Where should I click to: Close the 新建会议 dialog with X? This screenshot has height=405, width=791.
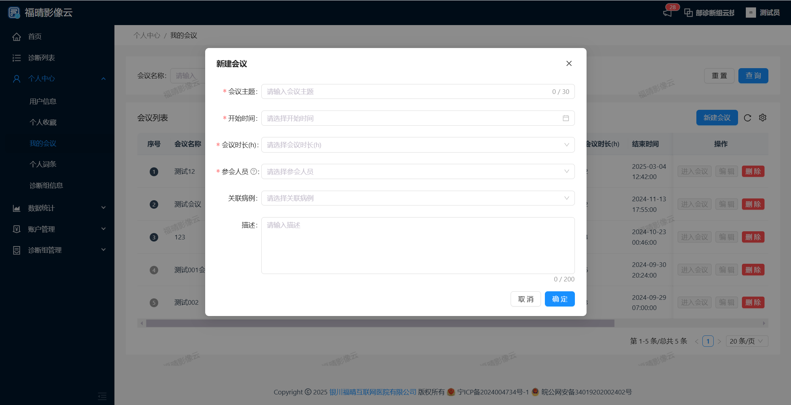click(x=569, y=64)
